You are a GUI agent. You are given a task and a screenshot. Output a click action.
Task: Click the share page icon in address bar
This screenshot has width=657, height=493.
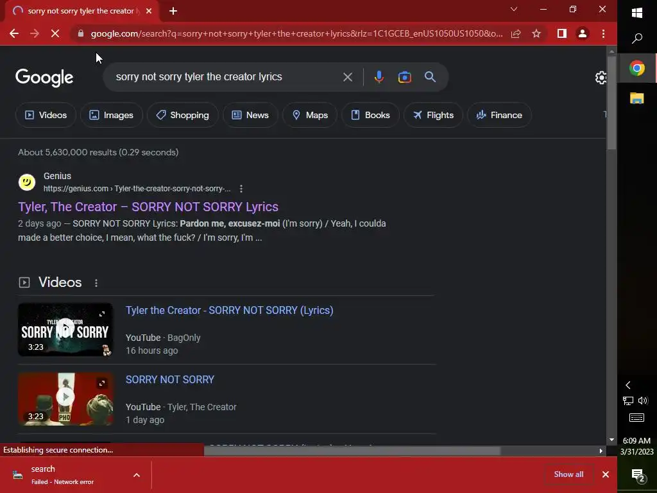pyautogui.click(x=516, y=33)
